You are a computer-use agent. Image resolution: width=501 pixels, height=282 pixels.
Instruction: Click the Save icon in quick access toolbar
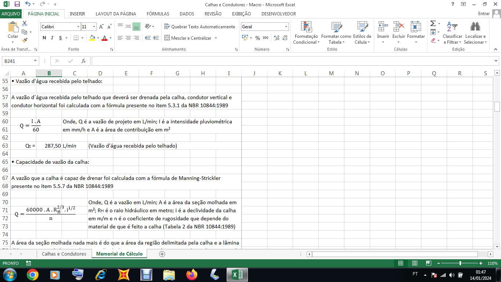[x=17, y=4]
